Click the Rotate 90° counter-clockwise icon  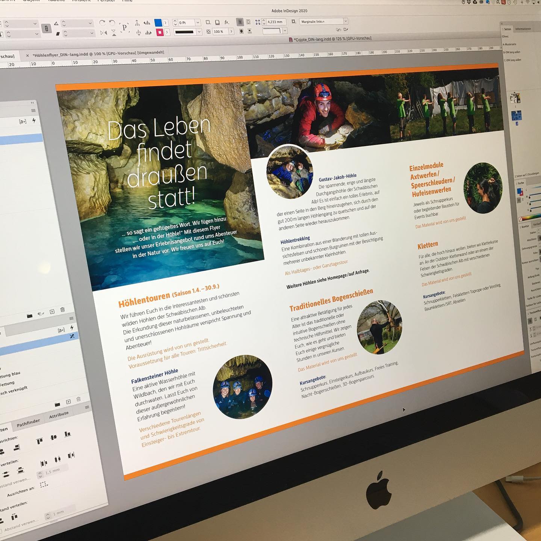[x=112, y=23]
